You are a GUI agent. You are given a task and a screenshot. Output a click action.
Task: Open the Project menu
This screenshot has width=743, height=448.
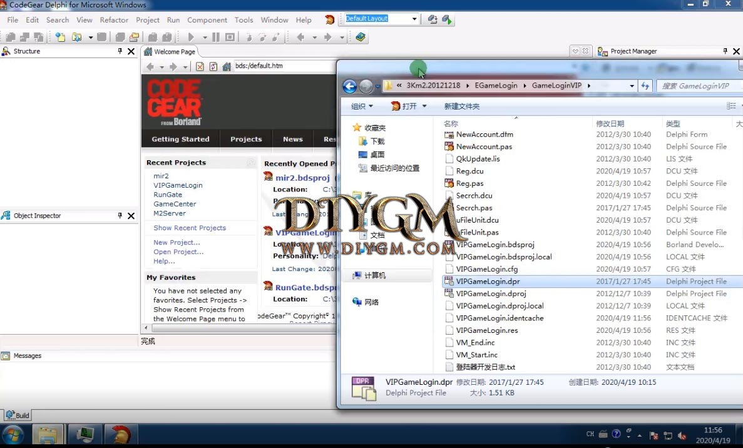pyautogui.click(x=147, y=20)
